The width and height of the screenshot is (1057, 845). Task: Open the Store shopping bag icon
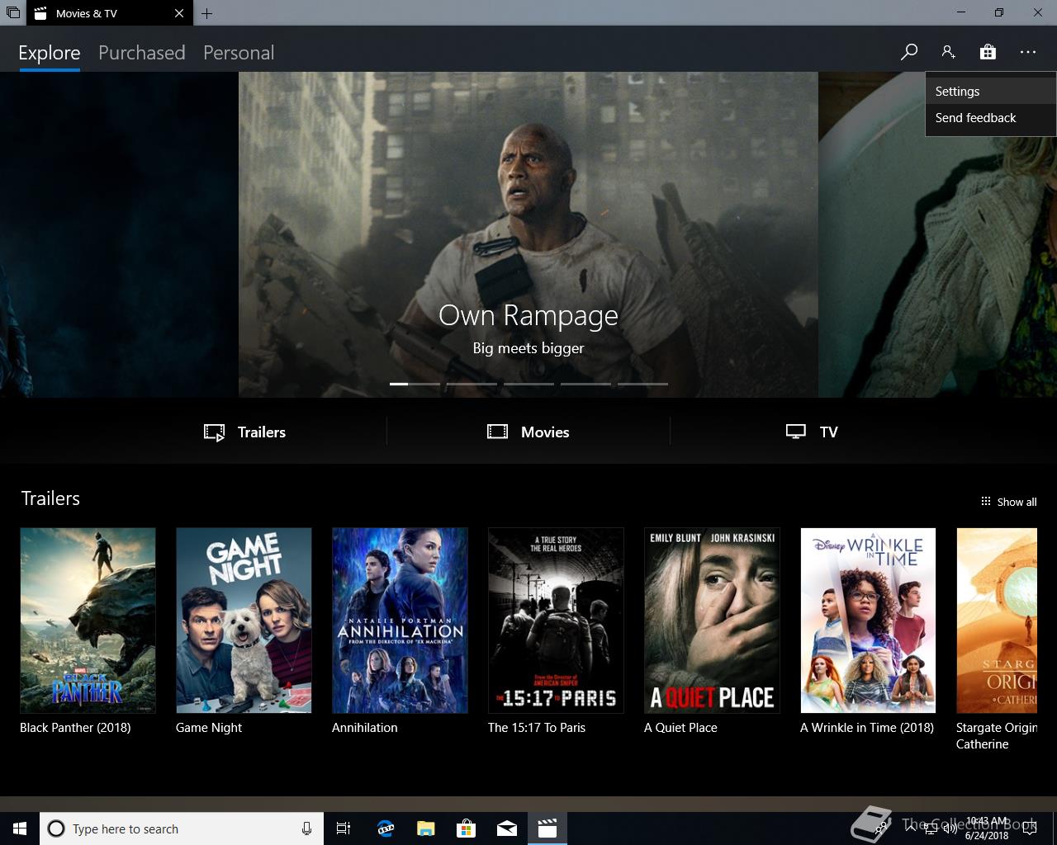click(988, 52)
